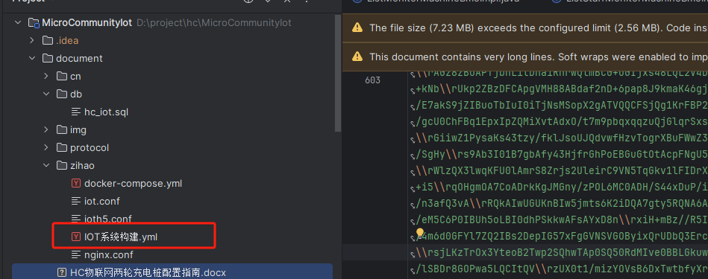Click the db folder icon
The height and width of the screenshot is (279, 708).
click(x=62, y=94)
